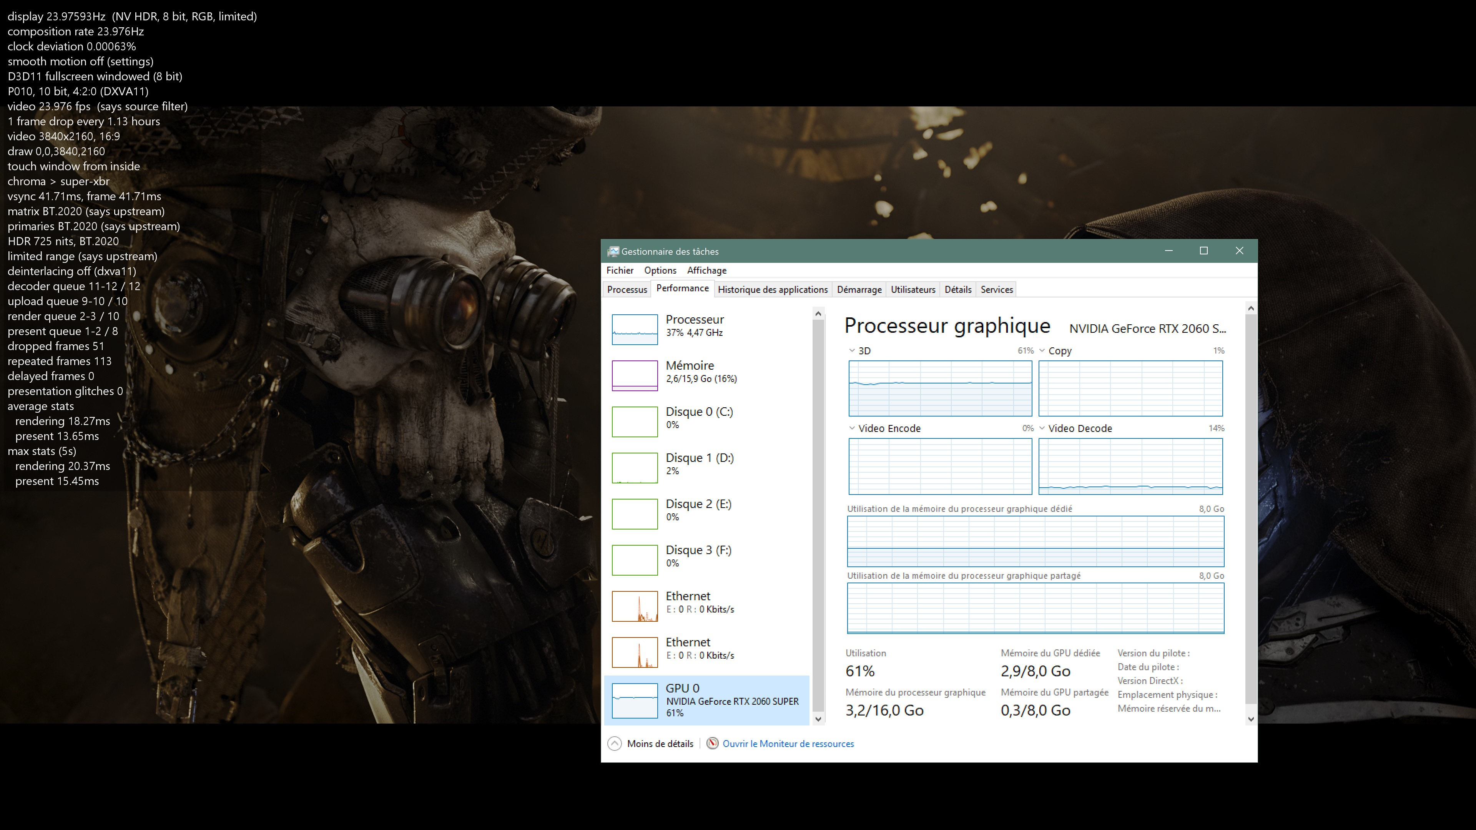The height and width of the screenshot is (830, 1476).
Task: Click the 2,9/8,0 Go dedicated memory value
Action: (1036, 671)
